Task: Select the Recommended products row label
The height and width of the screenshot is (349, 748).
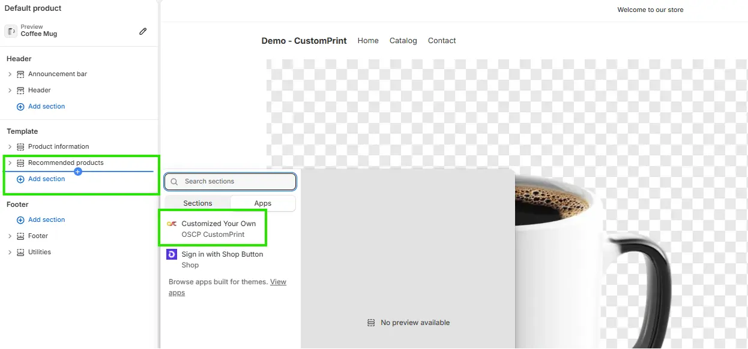Action: click(66, 163)
